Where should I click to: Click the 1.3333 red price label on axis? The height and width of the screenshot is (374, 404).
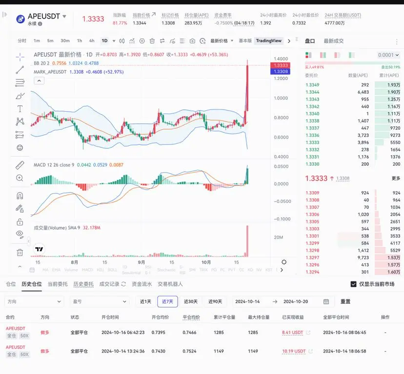[x=281, y=65]
